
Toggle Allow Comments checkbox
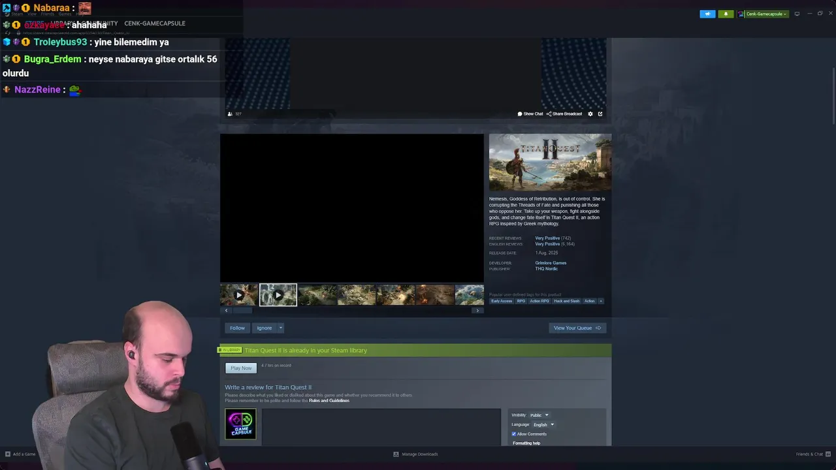coord(514,434)
